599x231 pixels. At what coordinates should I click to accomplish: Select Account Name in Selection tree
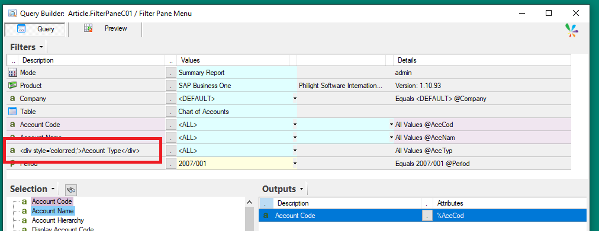pos(53,210)
